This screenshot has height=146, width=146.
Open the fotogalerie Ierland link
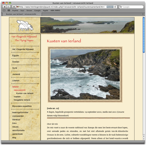(22, 100)
